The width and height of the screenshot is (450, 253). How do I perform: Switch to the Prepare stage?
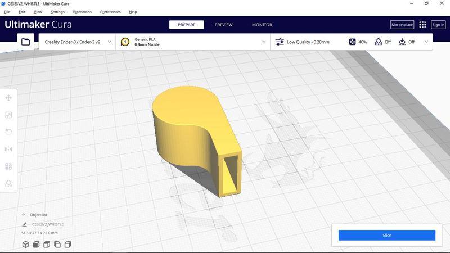tap(187, 25)
